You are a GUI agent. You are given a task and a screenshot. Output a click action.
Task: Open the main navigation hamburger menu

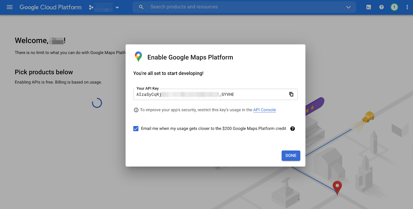click(x=10, y=7)
